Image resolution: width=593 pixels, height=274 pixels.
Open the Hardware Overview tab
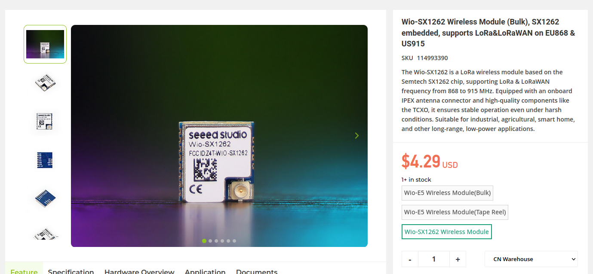(x=139, y=271)
